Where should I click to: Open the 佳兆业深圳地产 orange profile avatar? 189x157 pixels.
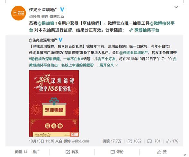pyautogui.click(x=18, y=13)
